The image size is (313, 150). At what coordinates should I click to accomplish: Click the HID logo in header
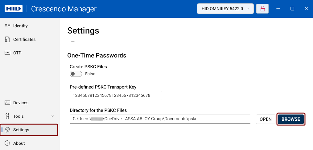(13, 9)
